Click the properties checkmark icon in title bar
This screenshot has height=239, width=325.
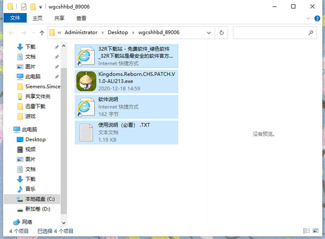click(x=23, y=6)
